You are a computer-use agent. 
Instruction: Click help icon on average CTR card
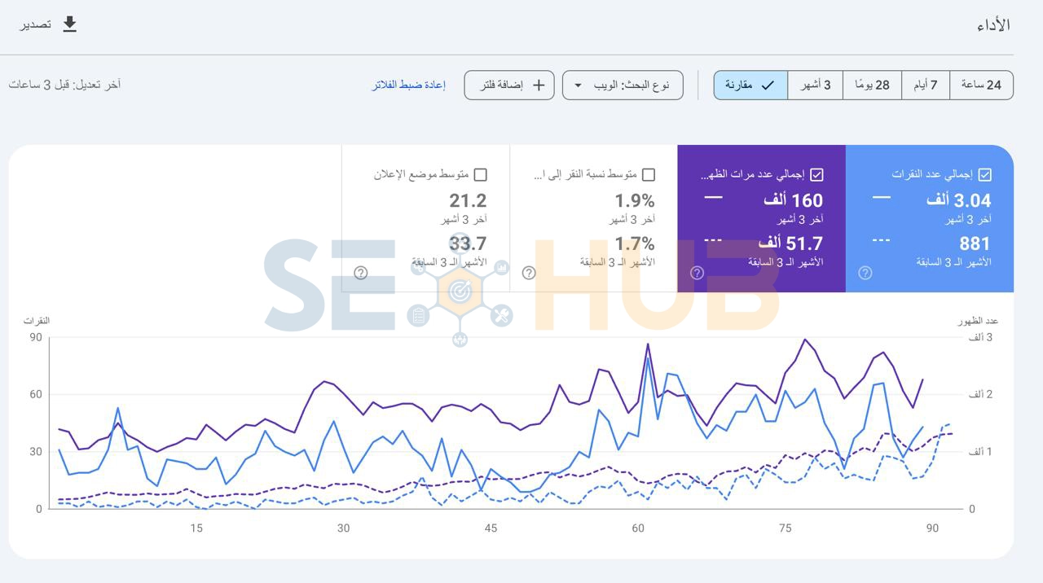(x=529, y=274)
